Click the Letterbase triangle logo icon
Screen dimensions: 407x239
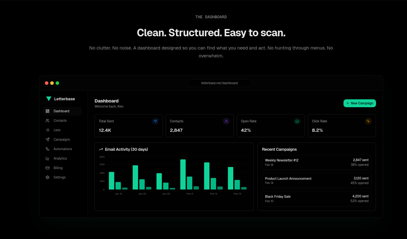pos(49,99)
